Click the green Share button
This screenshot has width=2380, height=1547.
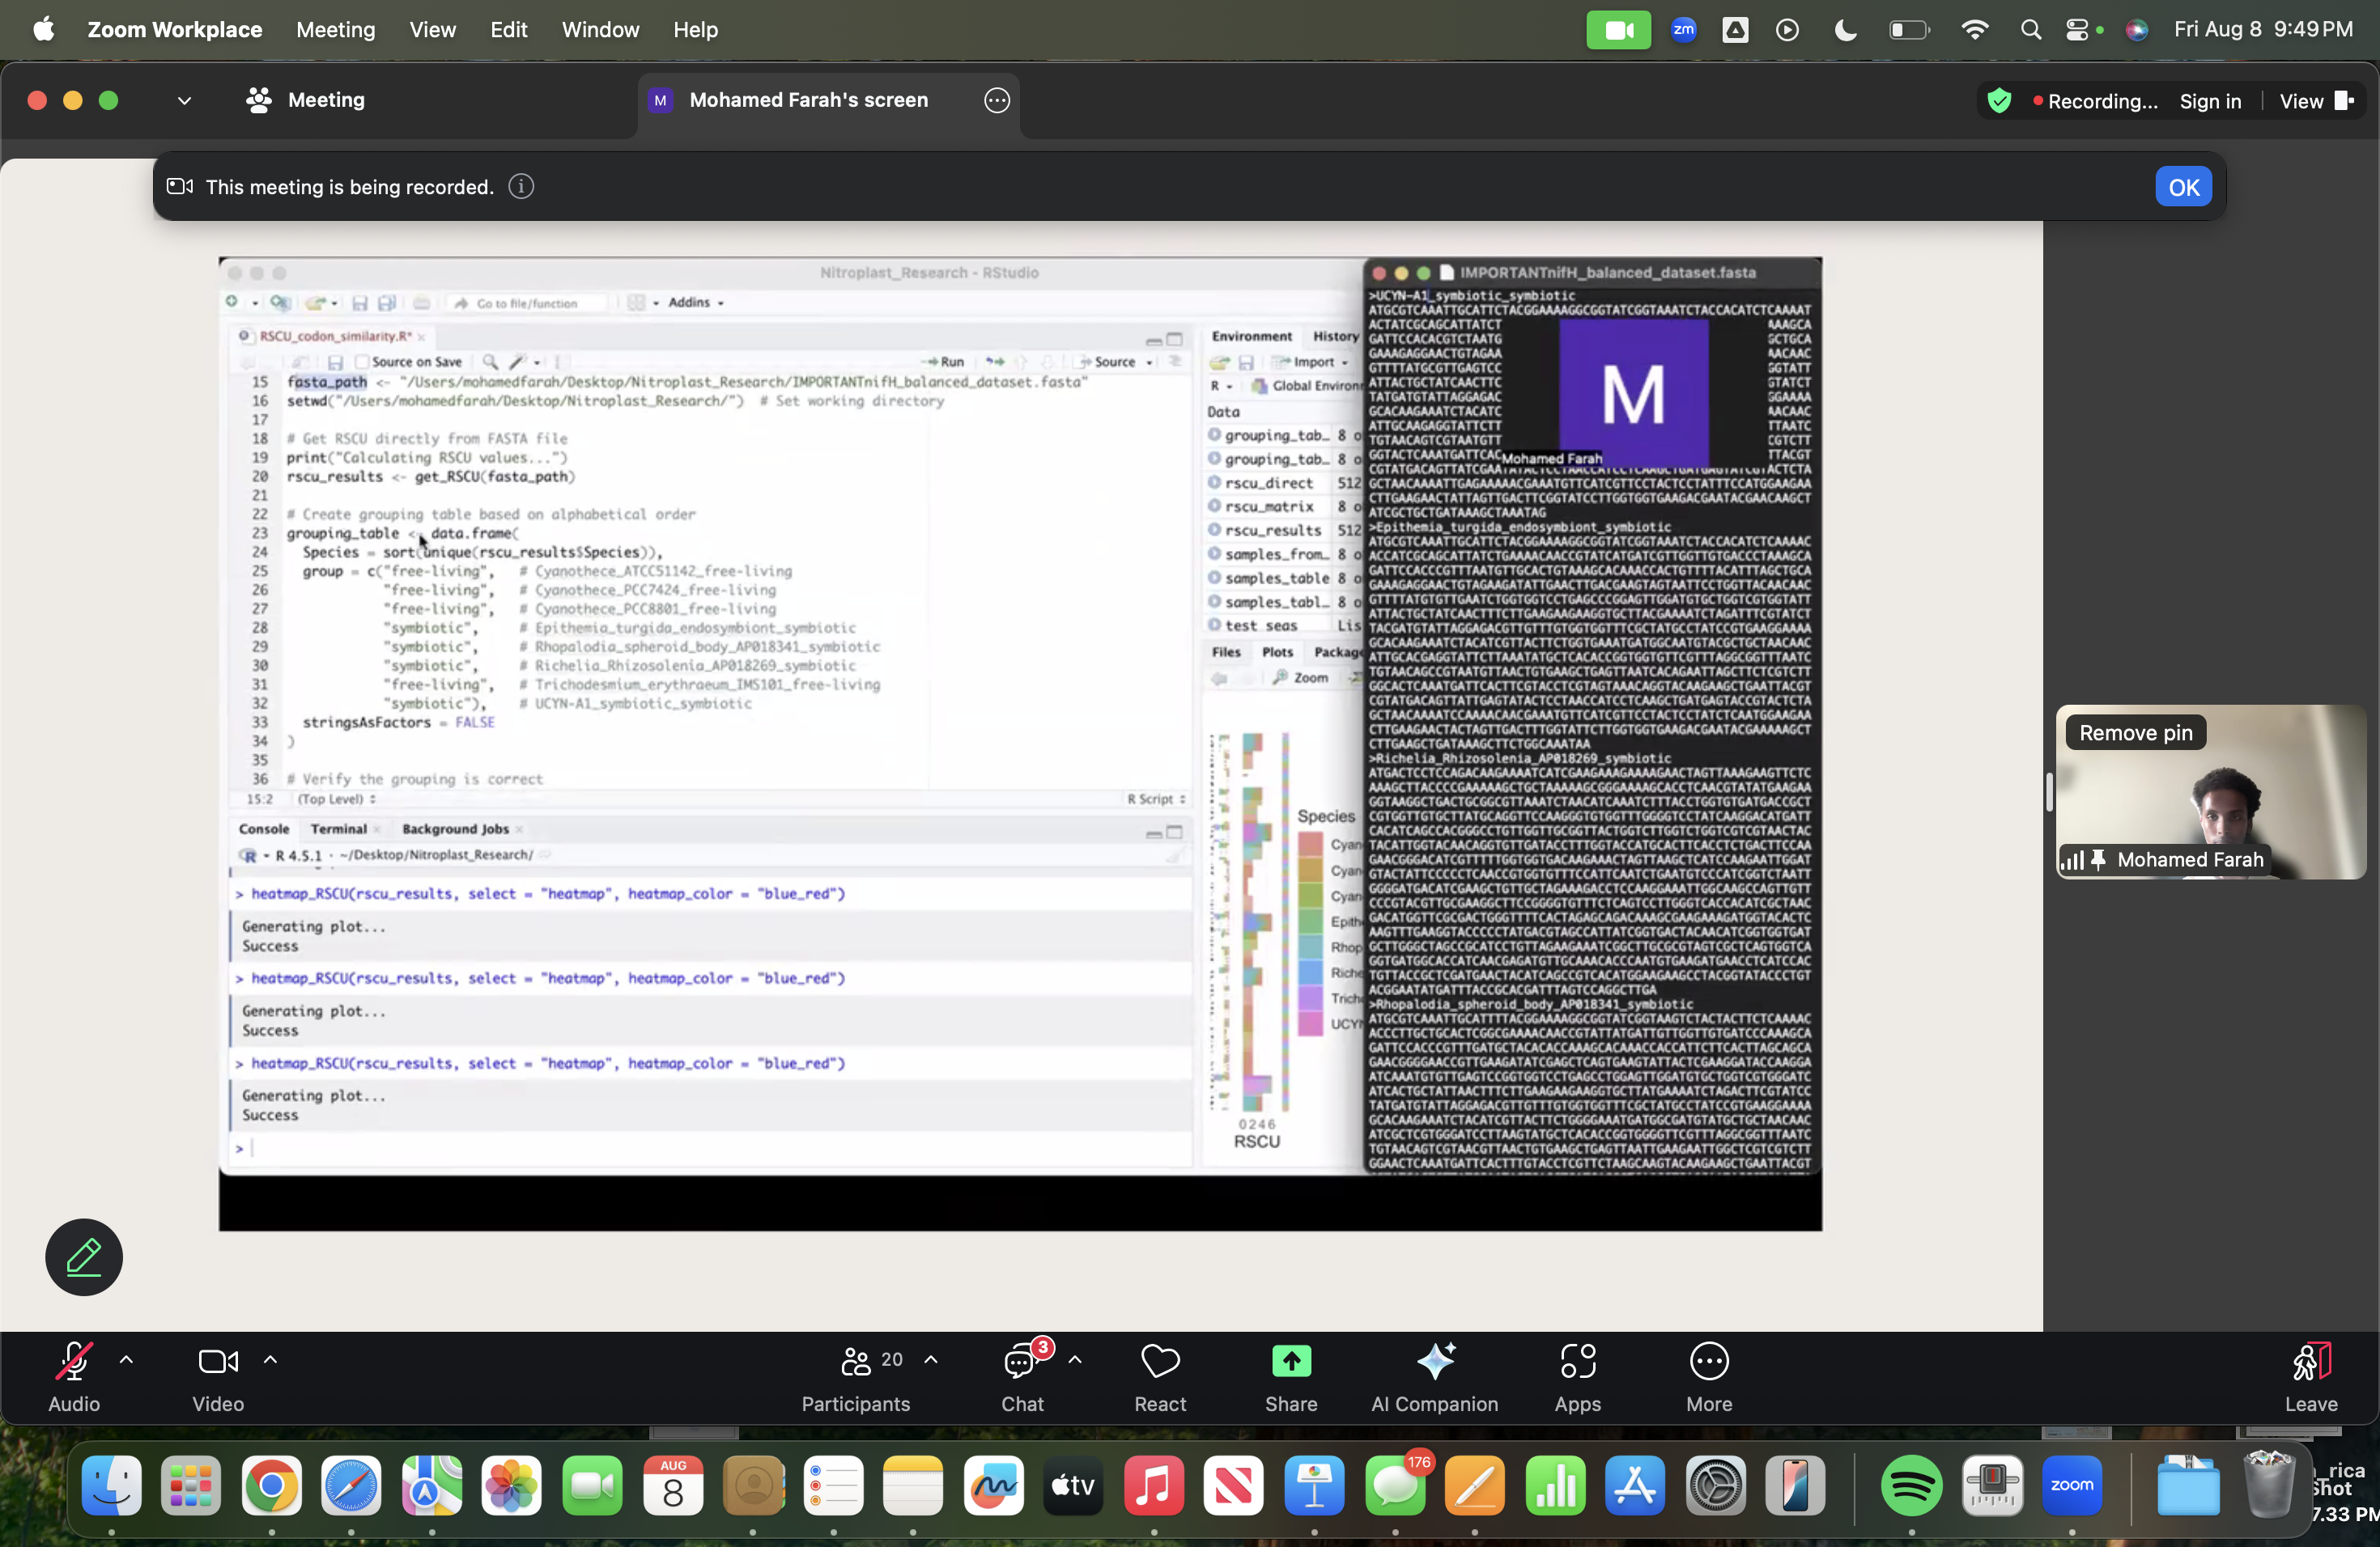[1291, 1362]
